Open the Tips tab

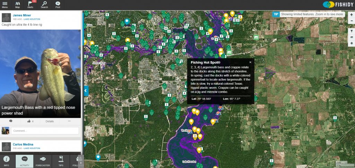pos(61,161)
